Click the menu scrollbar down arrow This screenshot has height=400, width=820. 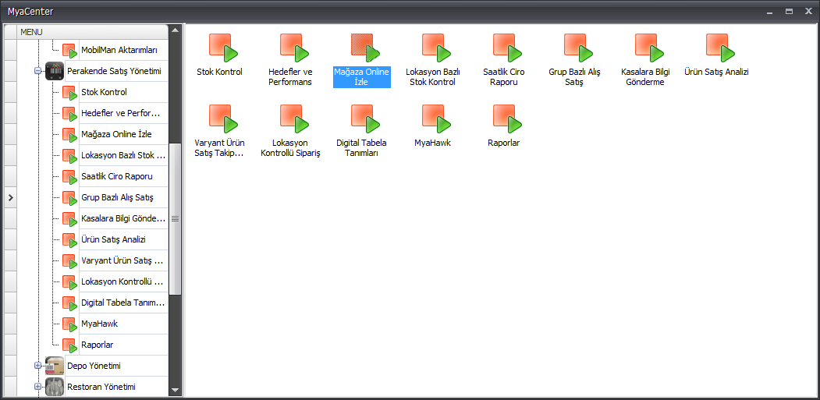176,390
